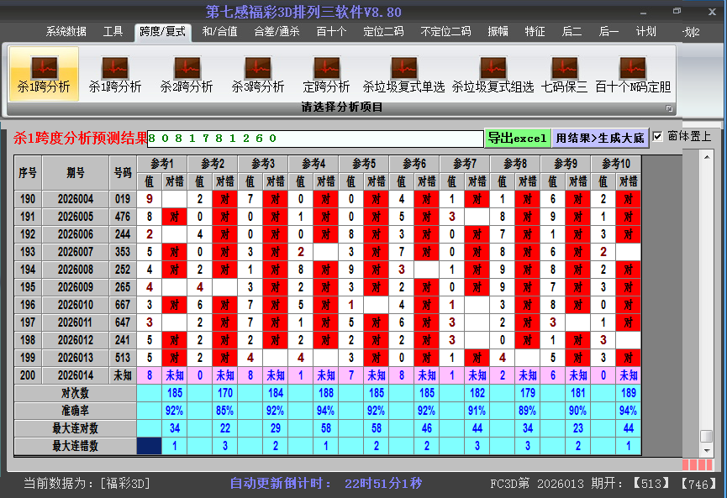Screen dimensions: 727x498
Task: Go to the 合差/通杀 tab
Action: 277,32
